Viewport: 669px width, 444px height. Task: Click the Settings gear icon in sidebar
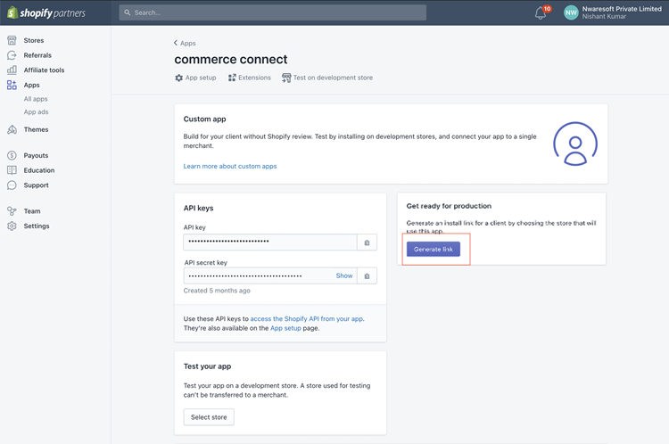coord(12,226)
